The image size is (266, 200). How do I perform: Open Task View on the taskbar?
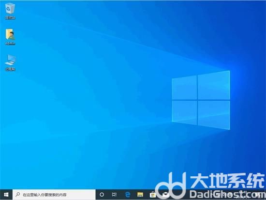114,195
